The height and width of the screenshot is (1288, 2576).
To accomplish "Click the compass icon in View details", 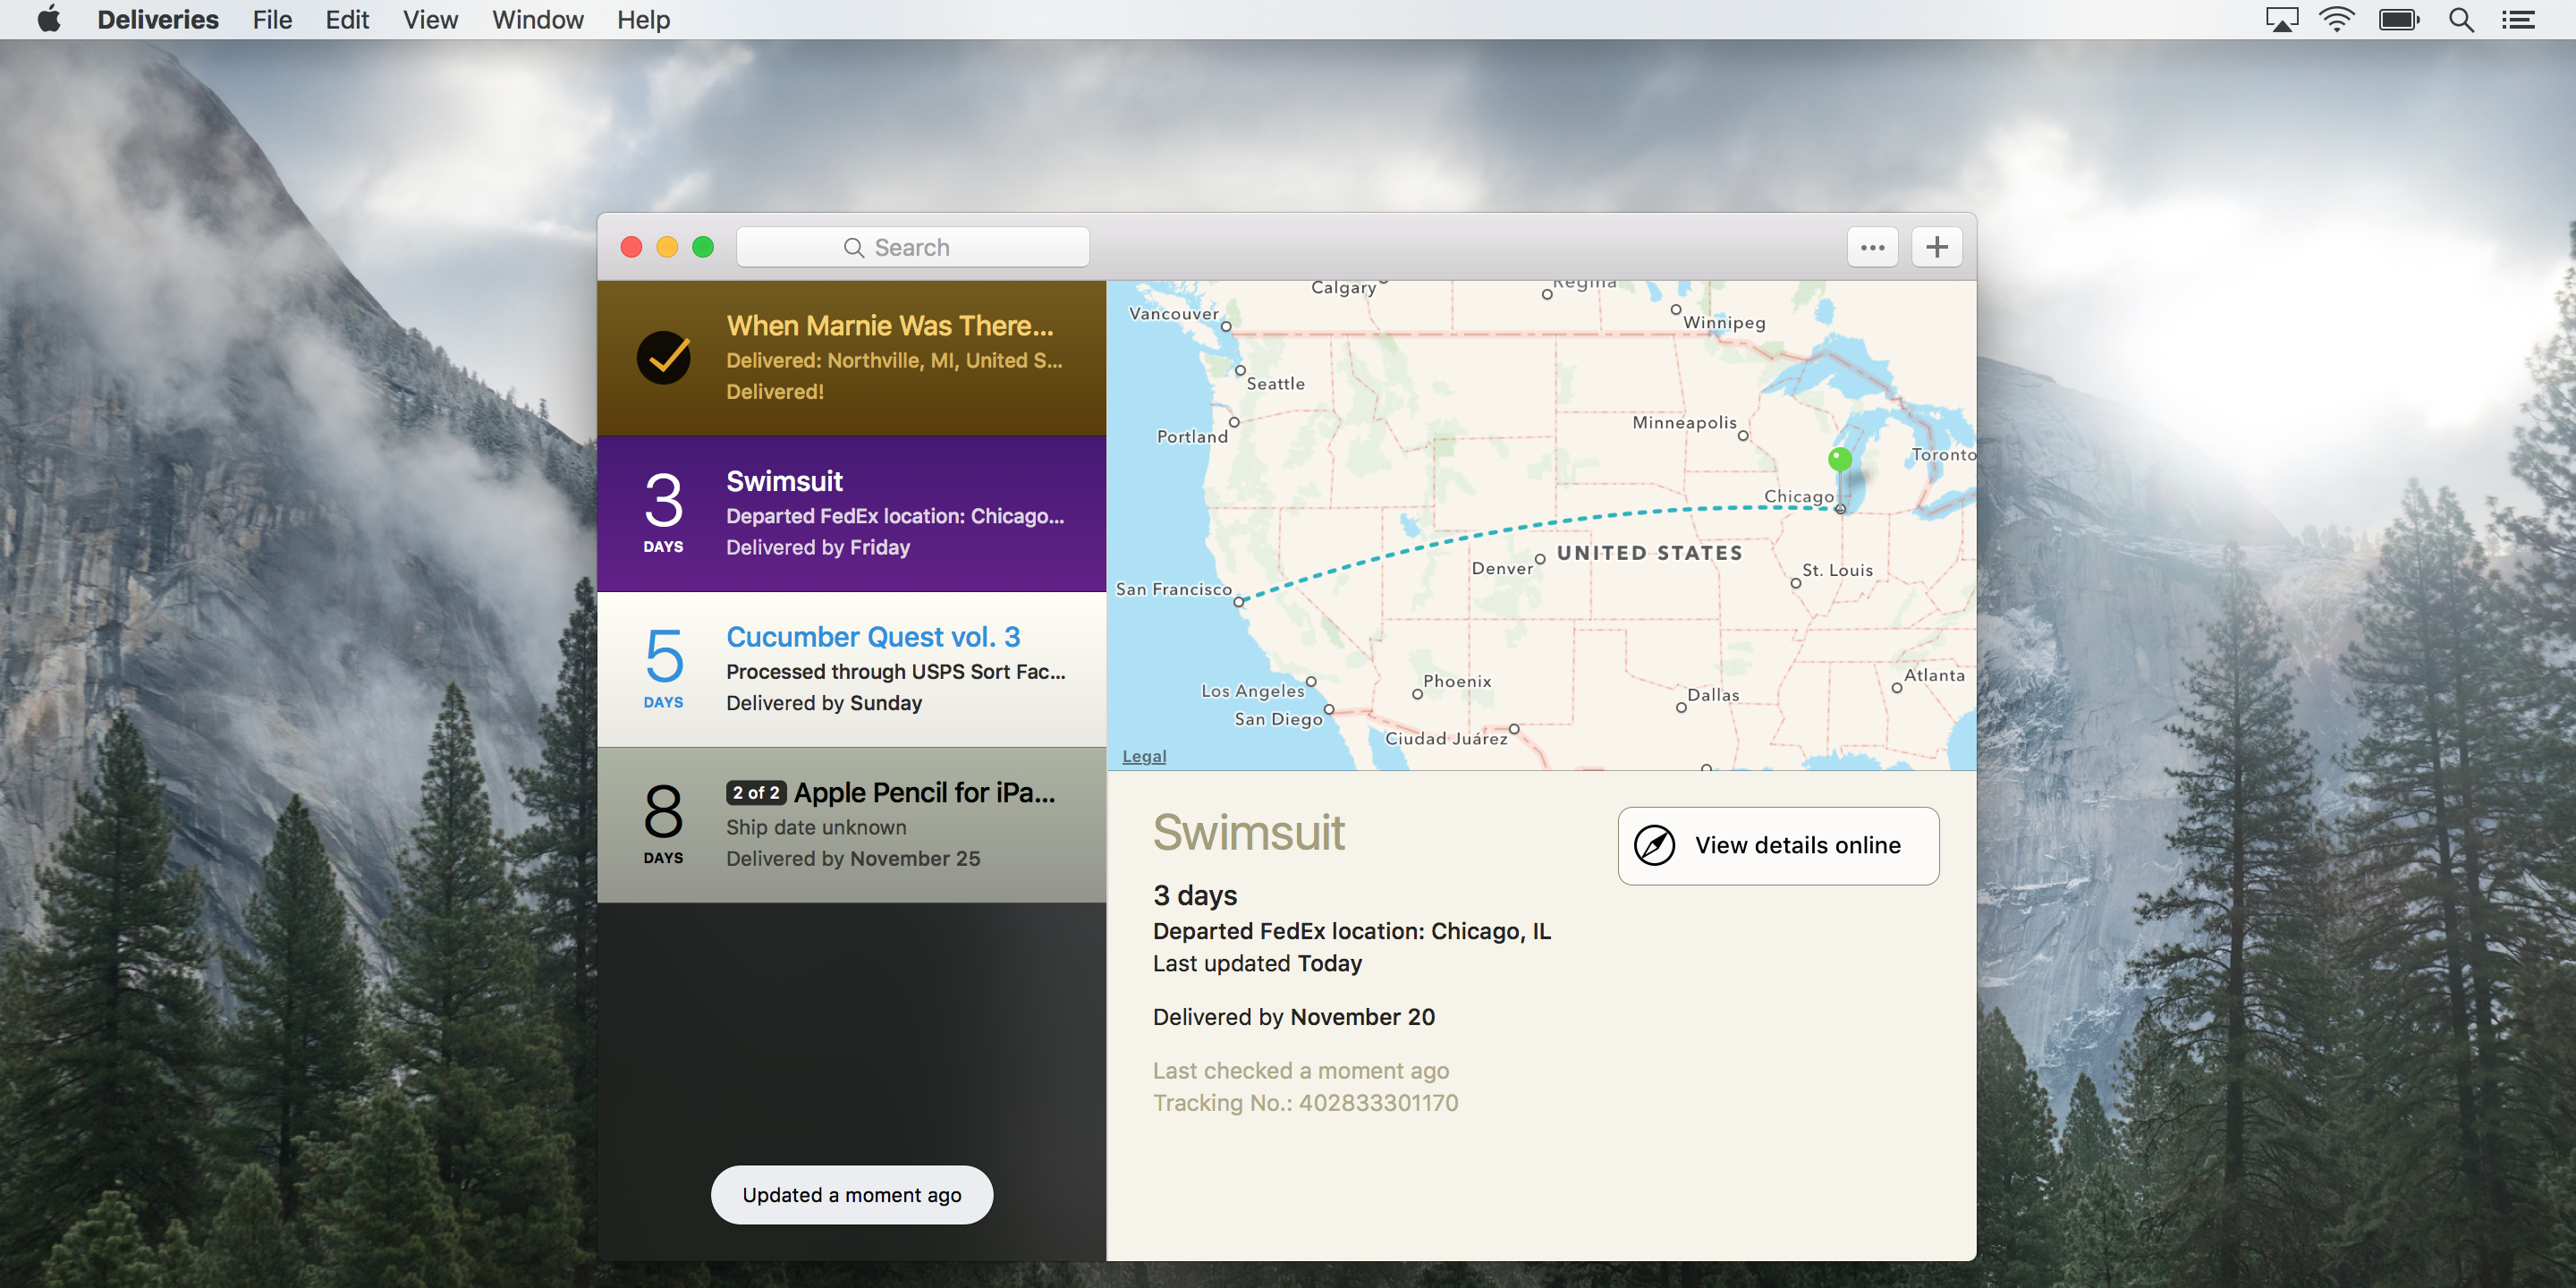I will point(1654,845).
